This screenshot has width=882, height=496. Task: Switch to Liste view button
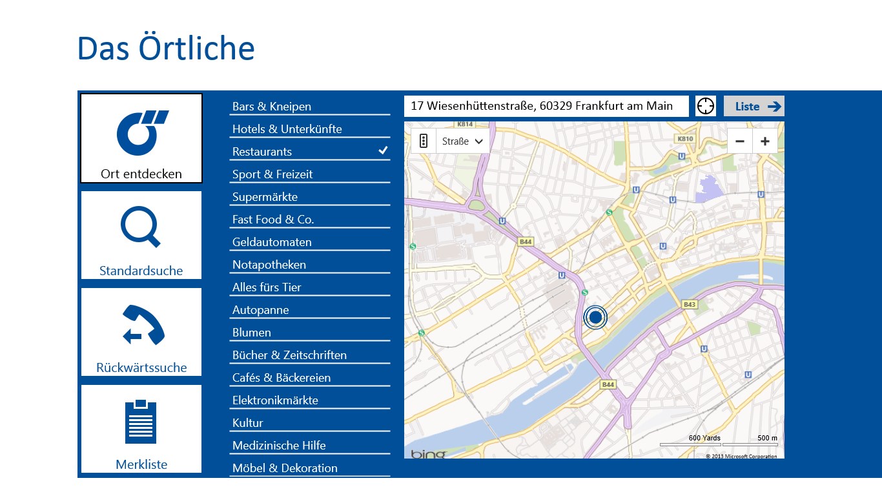tap(754, 107)
